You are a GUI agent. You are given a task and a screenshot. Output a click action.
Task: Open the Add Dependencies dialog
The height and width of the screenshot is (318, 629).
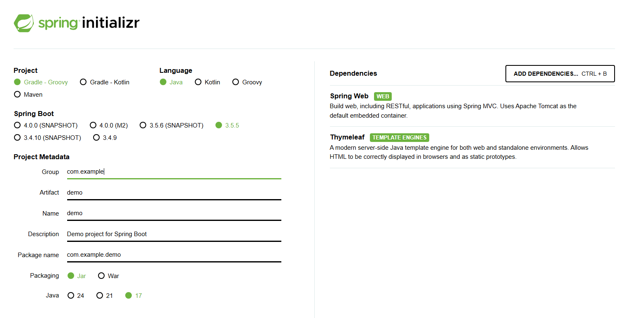pyautogui.click(x=560, y=74)
